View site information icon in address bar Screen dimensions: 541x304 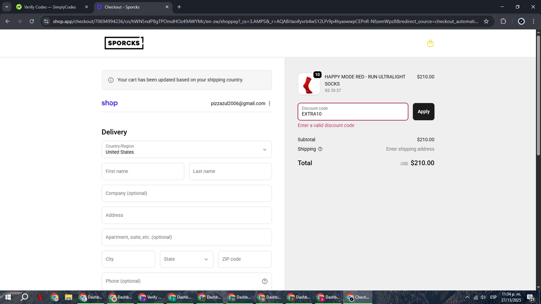pyautogui.click(x=46, y=21)
